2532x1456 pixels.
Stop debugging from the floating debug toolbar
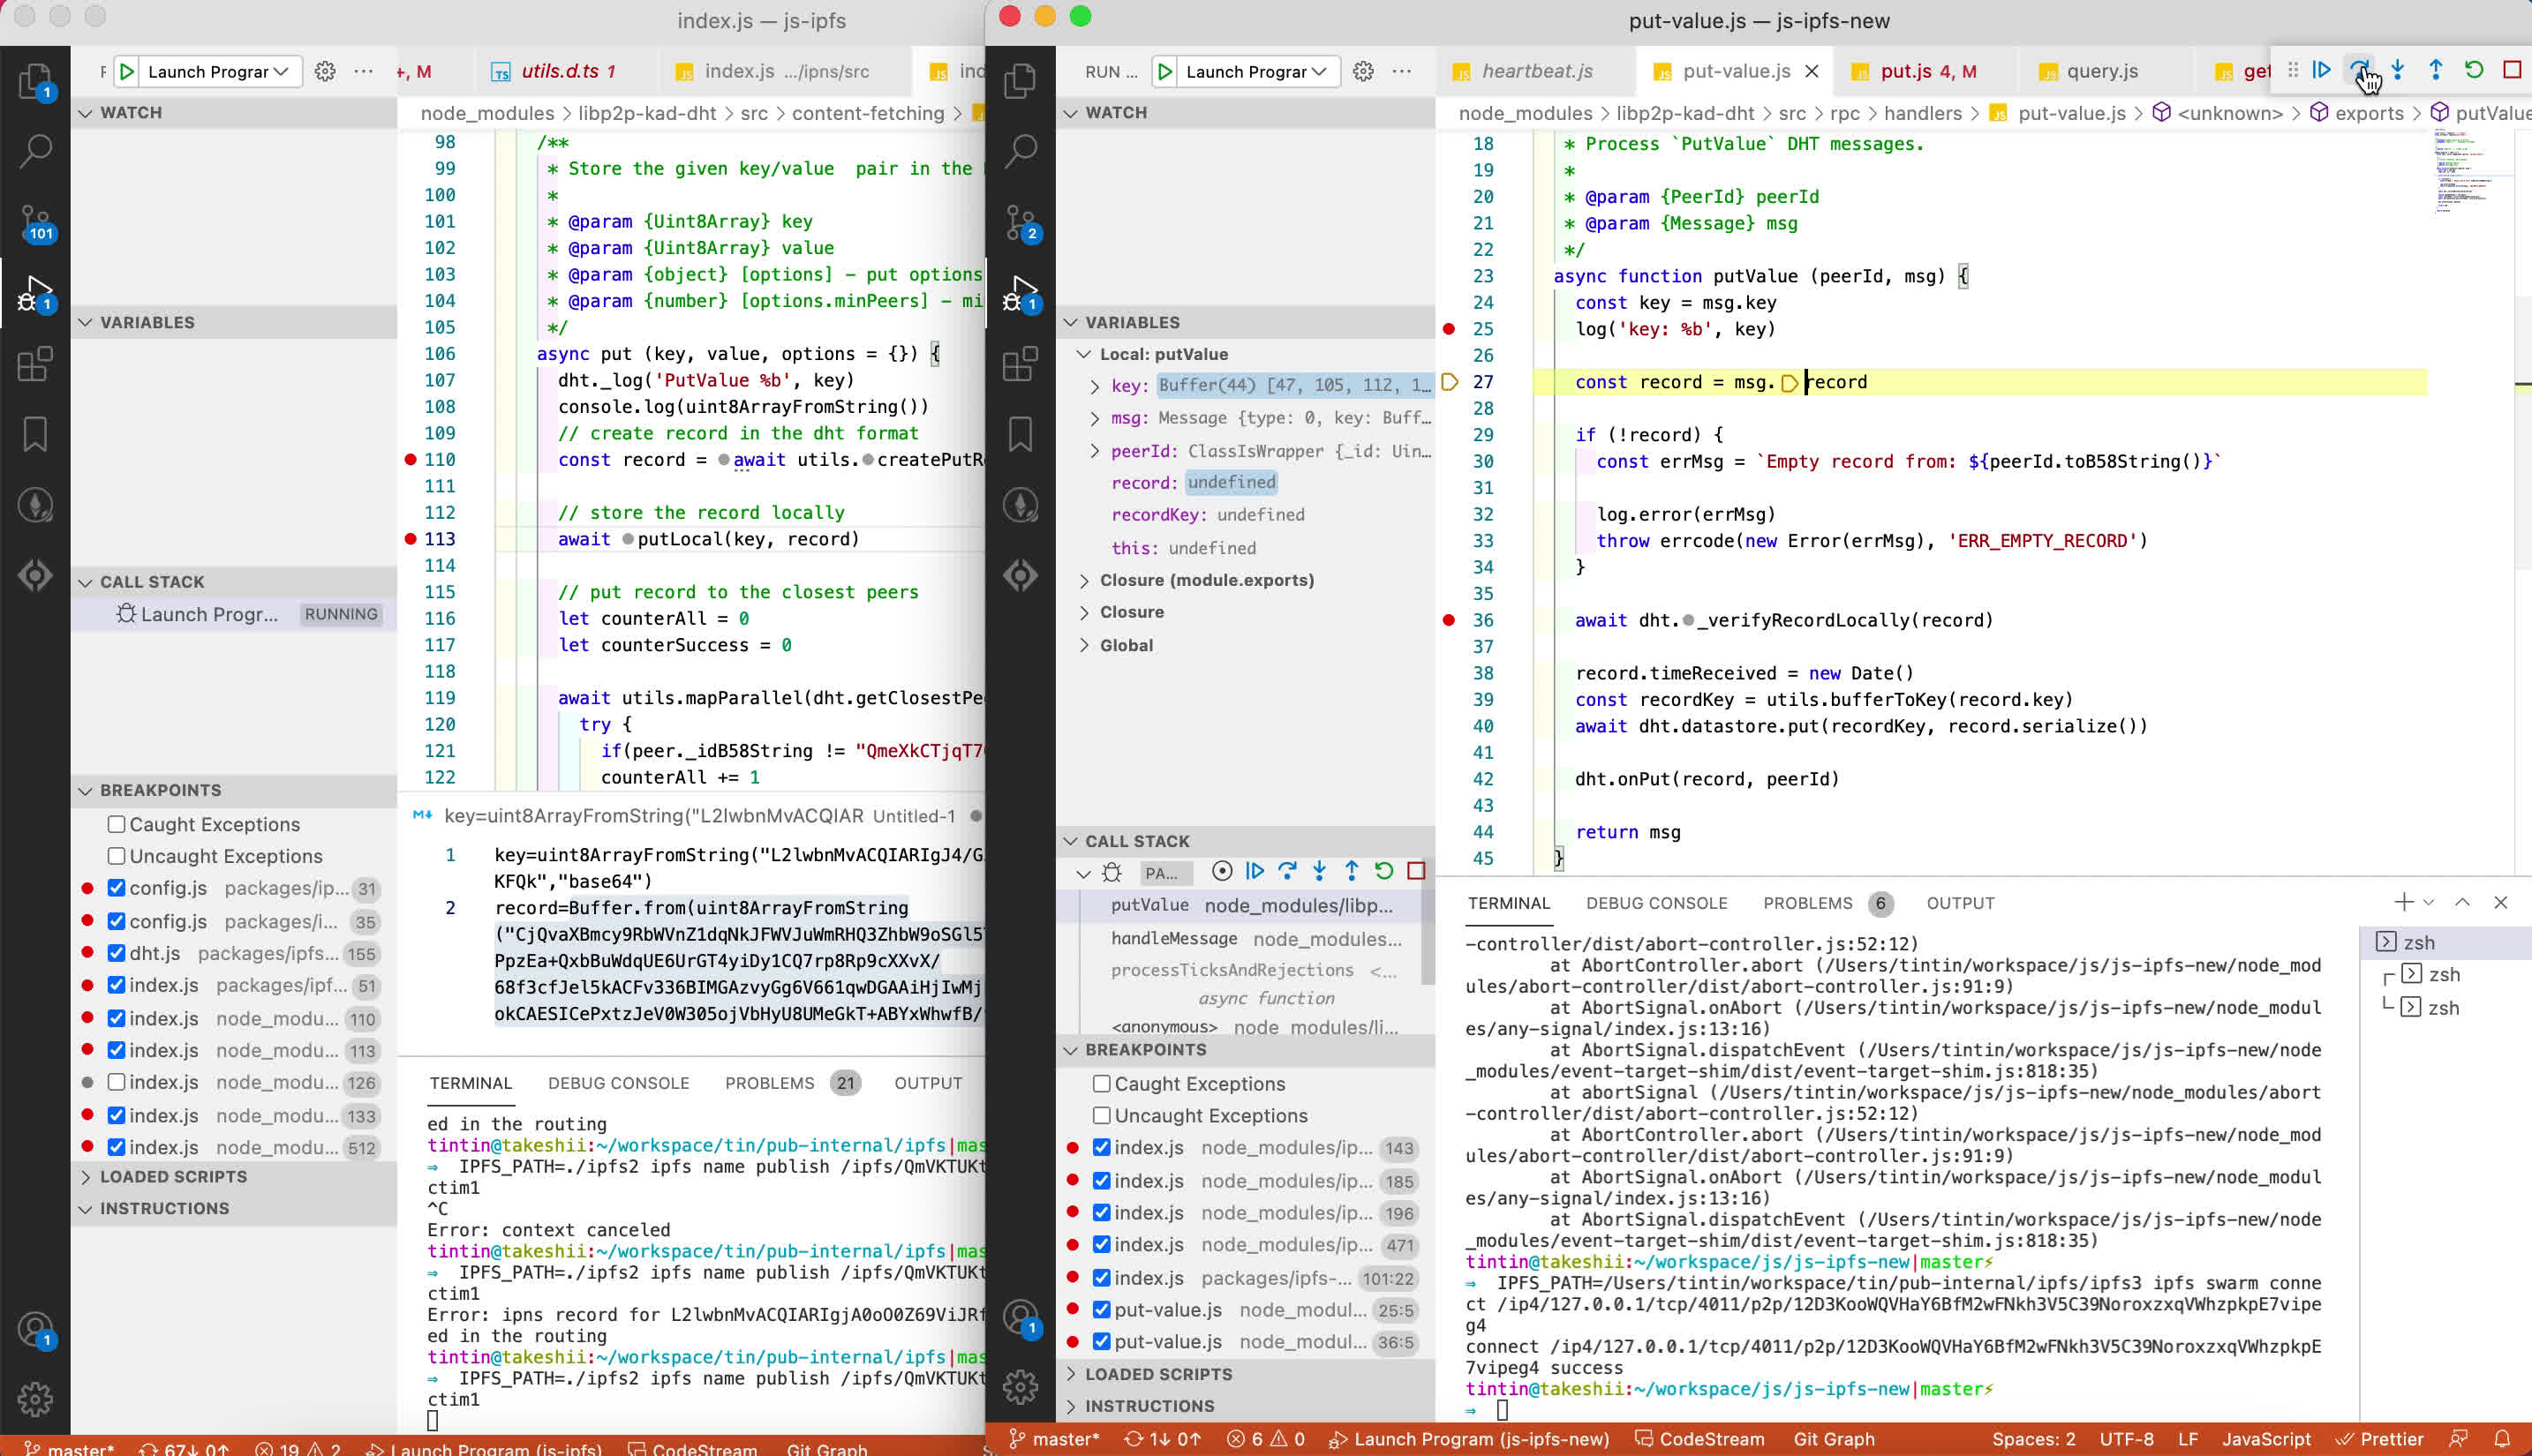pyautogui.click(x=2512, y=70)
